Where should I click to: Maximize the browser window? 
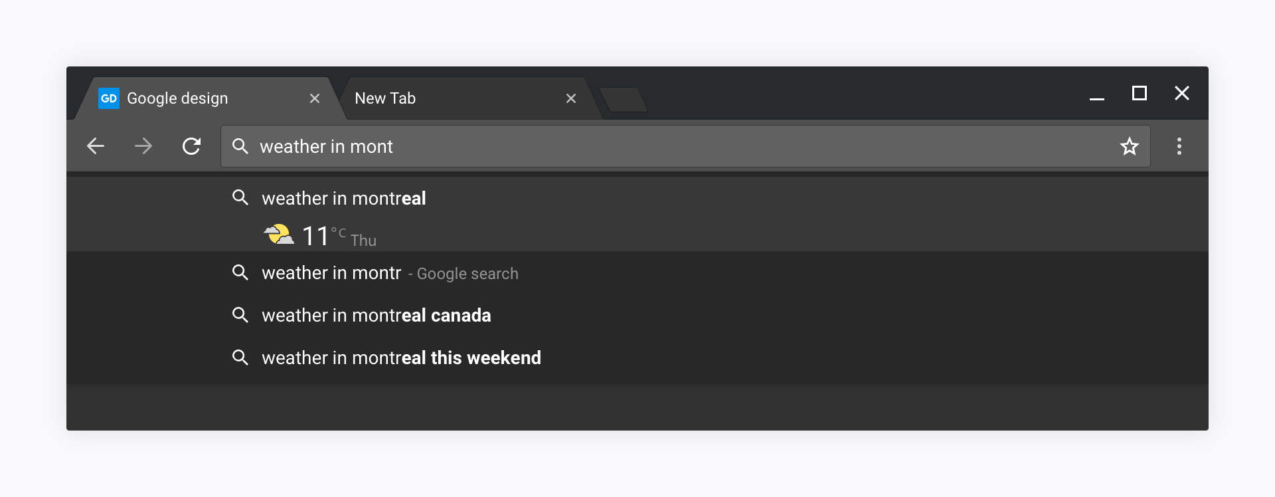point(1140,93)
